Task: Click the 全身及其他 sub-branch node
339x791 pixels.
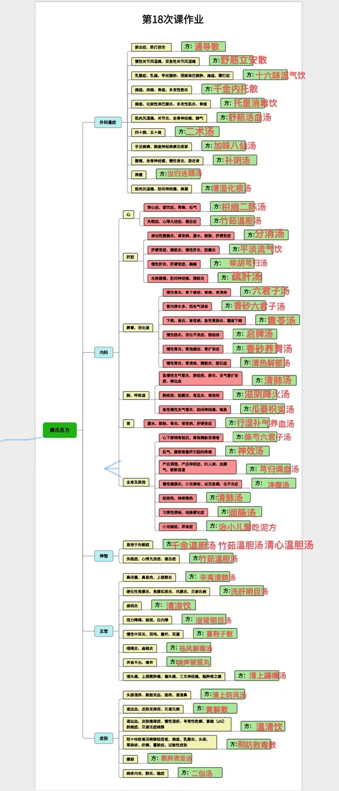Action: point(136,482)
